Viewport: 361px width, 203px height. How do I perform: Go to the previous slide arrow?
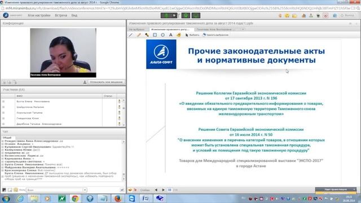coord(156,190)
